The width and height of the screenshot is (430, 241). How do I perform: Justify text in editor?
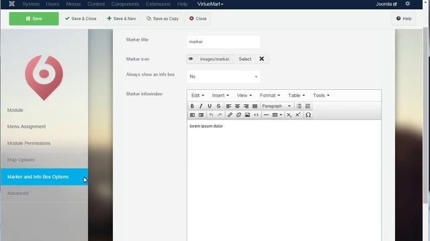pyautogui.click(x=255, y=106)
